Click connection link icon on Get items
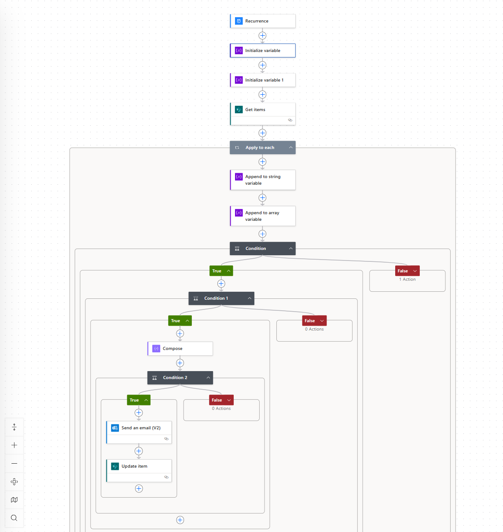This screenshot has height=532, width=503. click(x=290, y=120)
